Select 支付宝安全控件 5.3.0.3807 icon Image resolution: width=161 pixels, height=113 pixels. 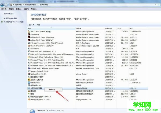point(29,100)
